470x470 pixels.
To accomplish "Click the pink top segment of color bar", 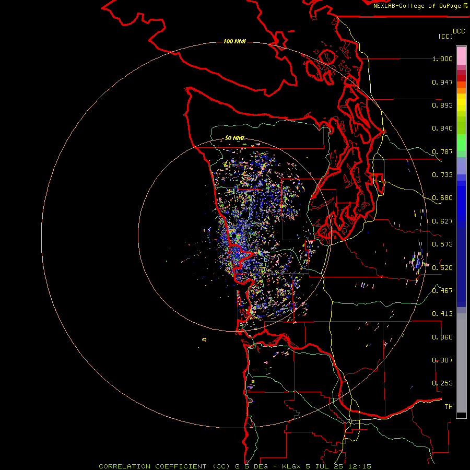I will click(x=461, y=55).
